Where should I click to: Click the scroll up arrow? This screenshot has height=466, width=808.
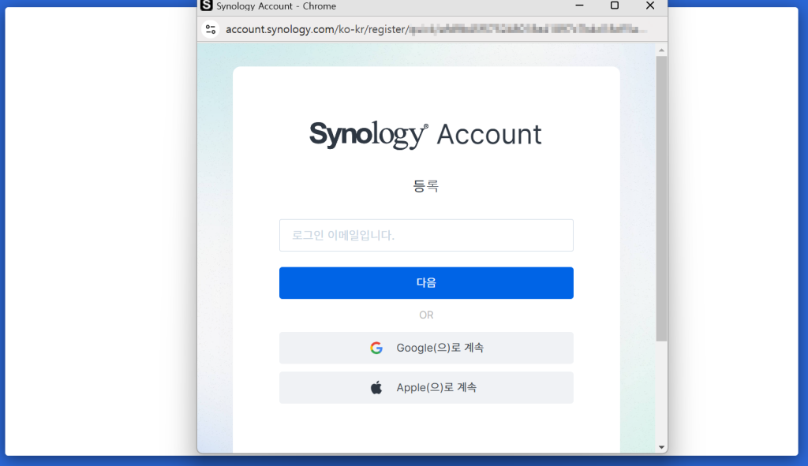click(x=662, y=50)
